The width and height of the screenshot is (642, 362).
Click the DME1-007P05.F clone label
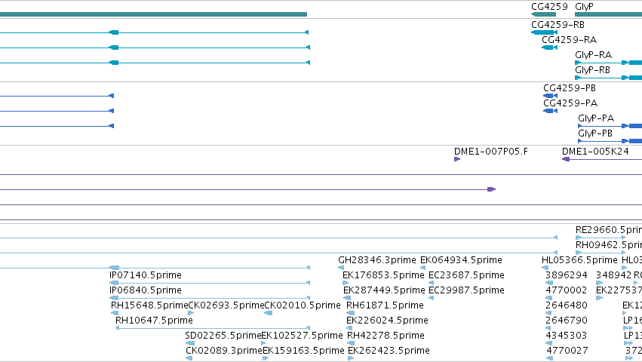coord(491,152)
